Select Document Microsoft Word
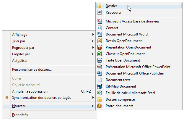Image resolution: width=184 pixels, height=121 pixels. pos(139,34)
